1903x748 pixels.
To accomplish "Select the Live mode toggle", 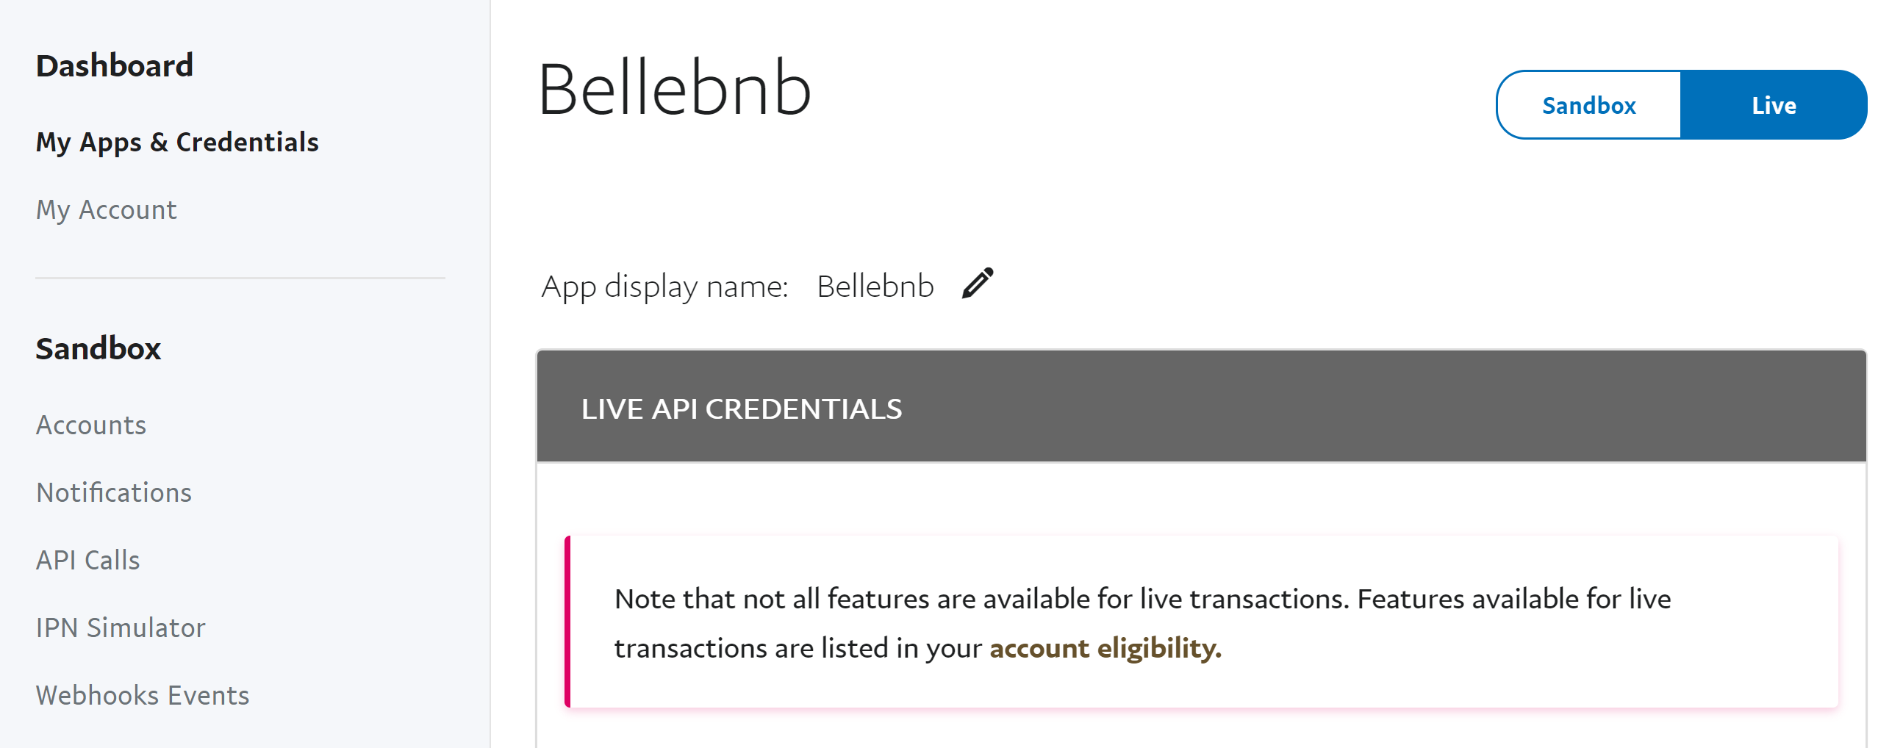I will pos(1774,106).
